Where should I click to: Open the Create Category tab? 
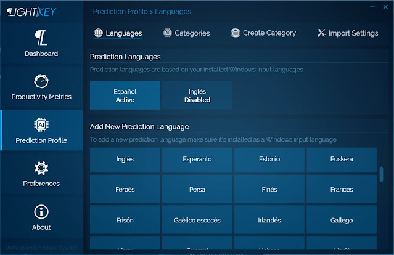point(263,33)
